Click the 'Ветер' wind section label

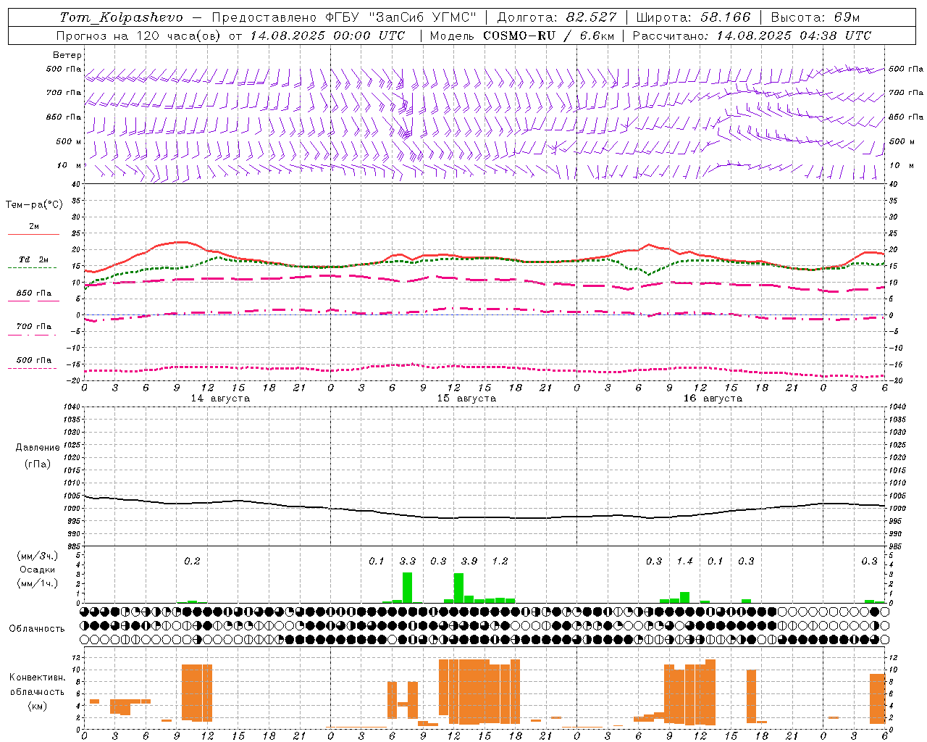[x=67, y=55]
